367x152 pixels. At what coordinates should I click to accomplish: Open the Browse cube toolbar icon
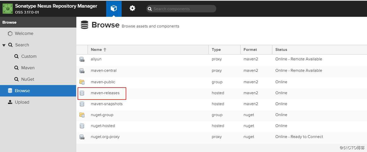tap(114, 8)
